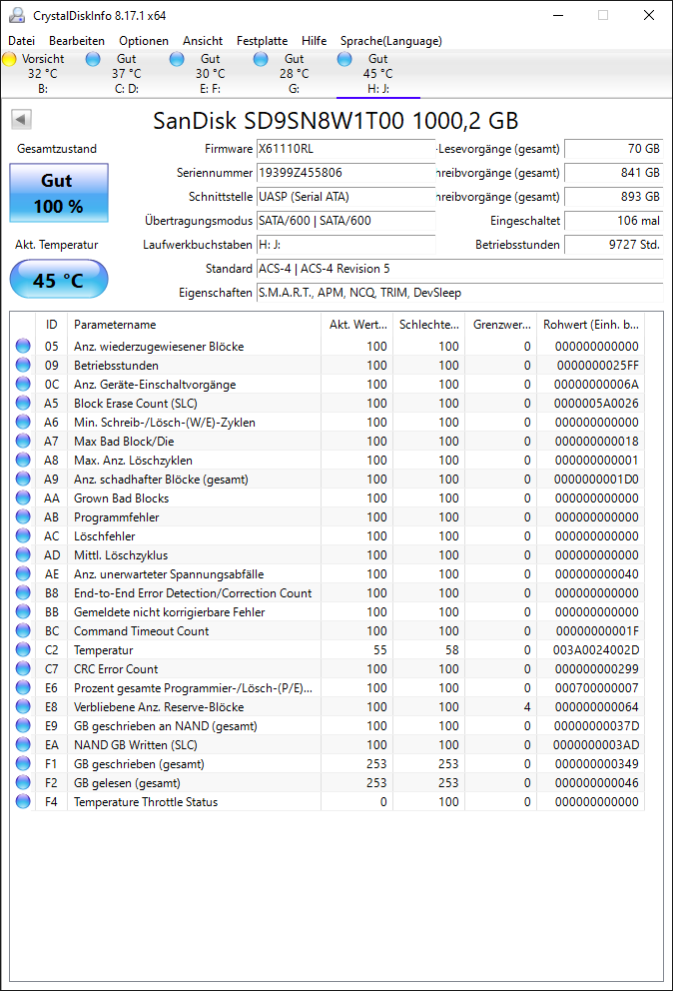
Task: Click status orb for Temperature Throttle Status row
Action: tap(23, 801)
